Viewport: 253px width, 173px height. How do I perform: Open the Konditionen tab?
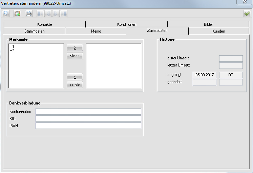point(127,24)
